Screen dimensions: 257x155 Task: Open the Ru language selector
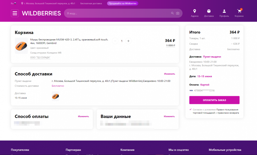[x=13, y=3]
